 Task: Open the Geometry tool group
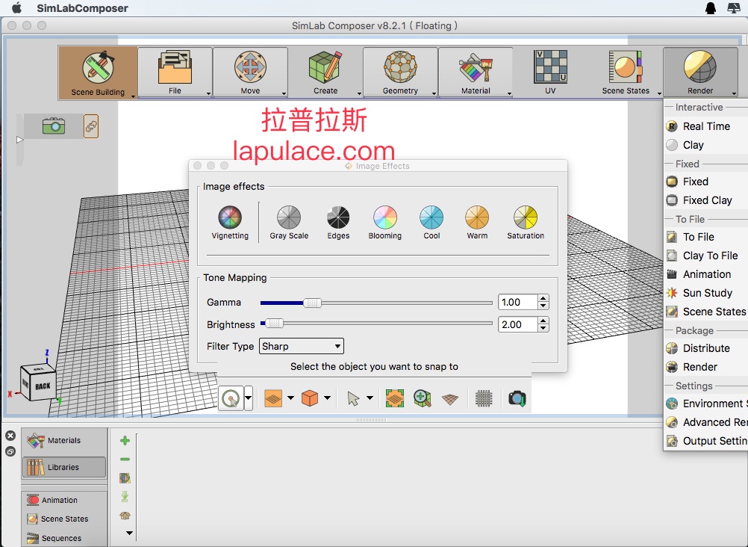pyautogui.click(x=400, y=72)
